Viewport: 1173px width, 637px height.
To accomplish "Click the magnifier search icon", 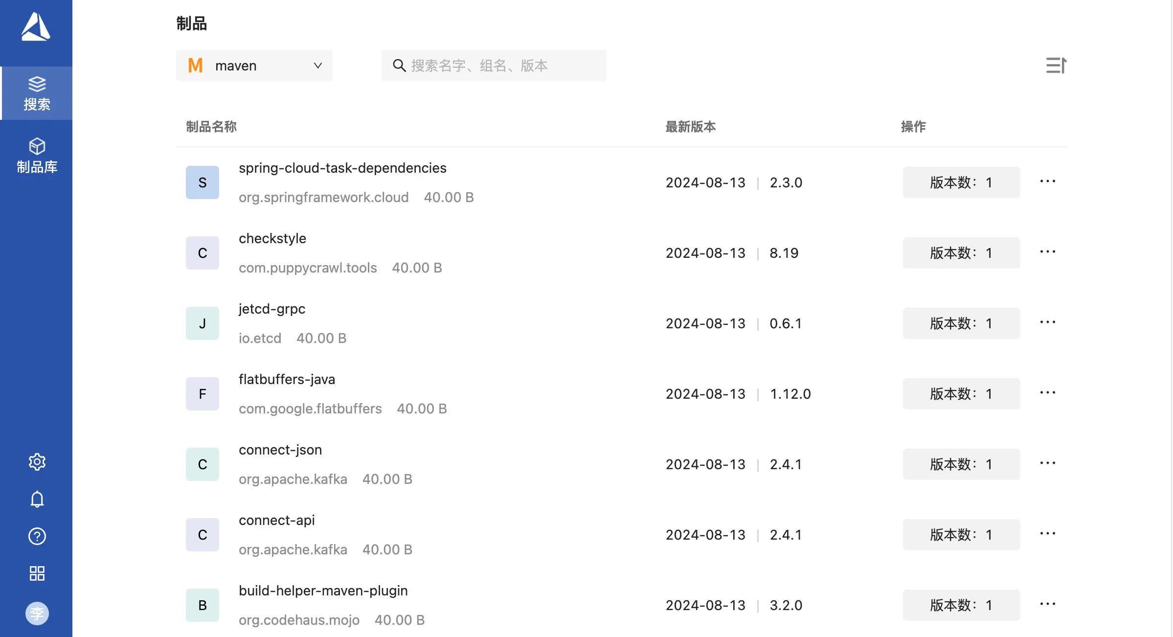I will tap(399, 66).
